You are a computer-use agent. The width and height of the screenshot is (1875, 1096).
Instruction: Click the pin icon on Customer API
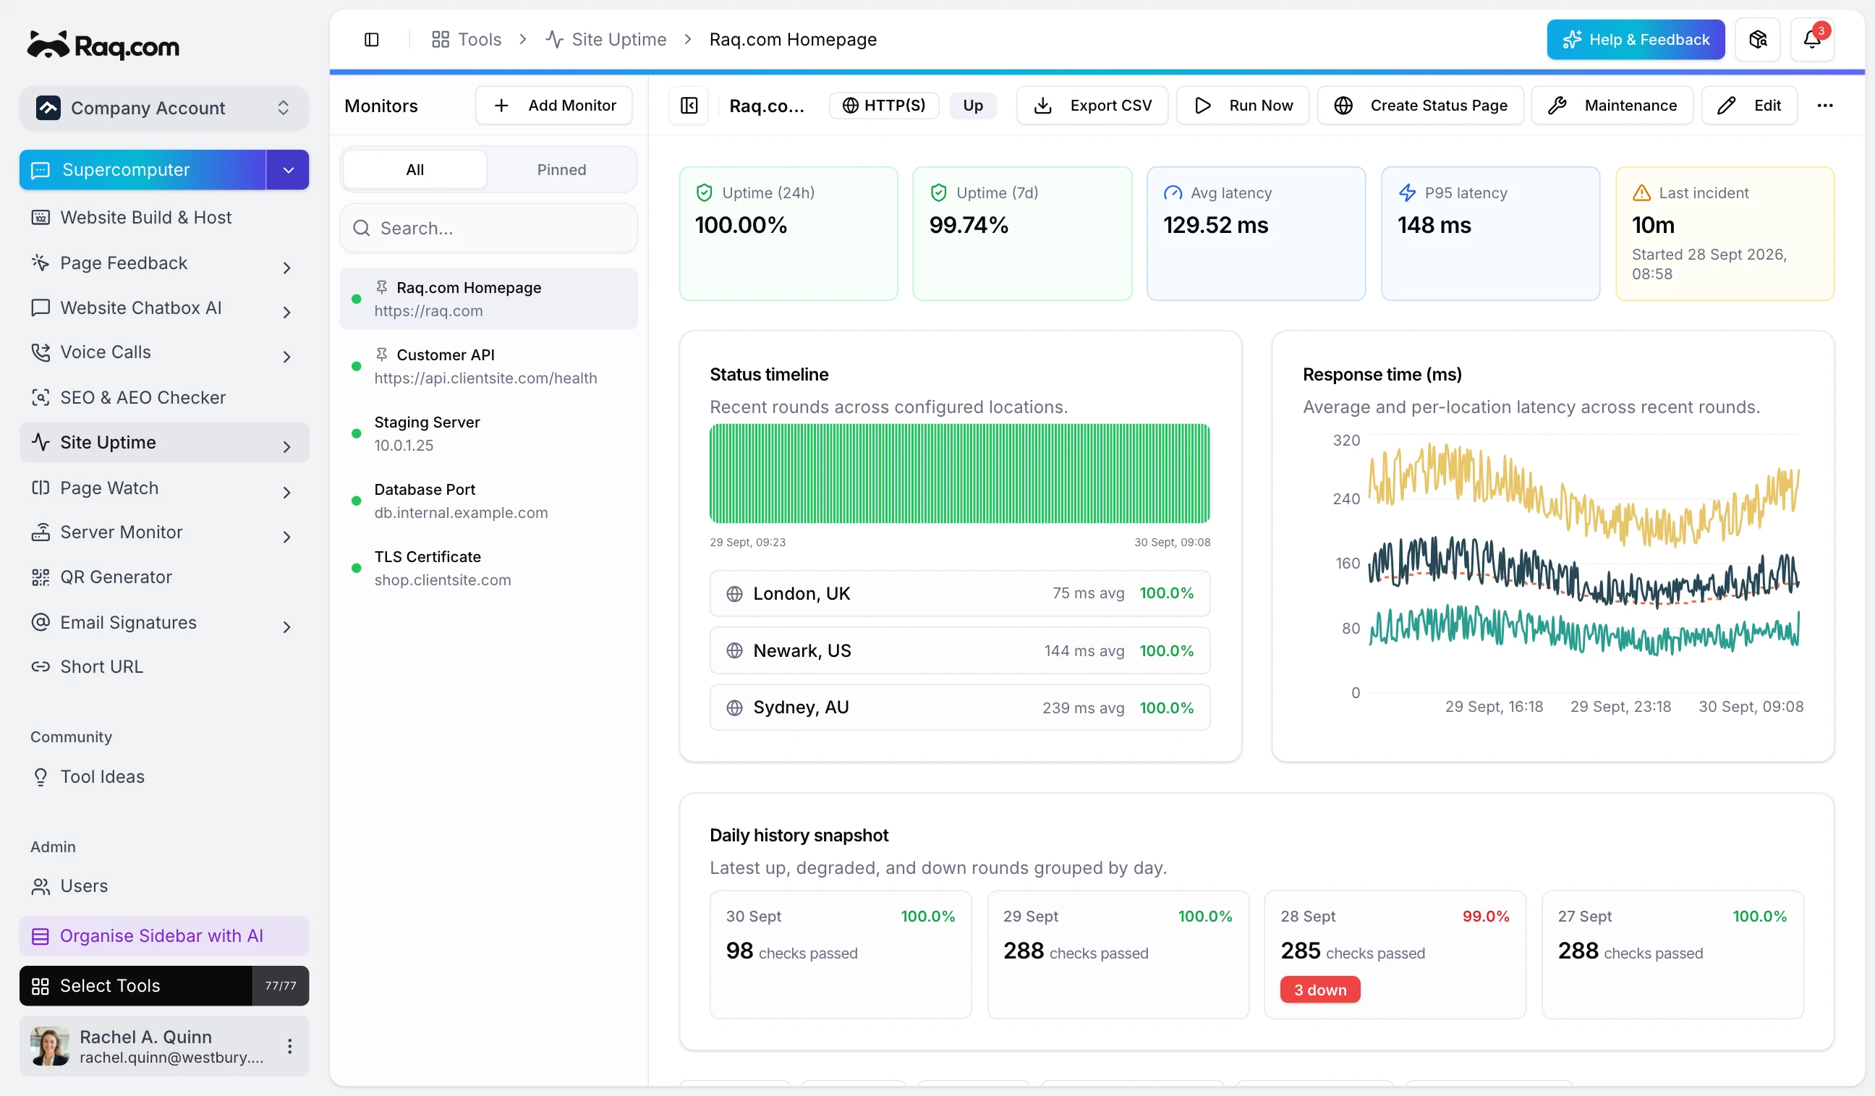pyautogui.click(x=382, y=354)
